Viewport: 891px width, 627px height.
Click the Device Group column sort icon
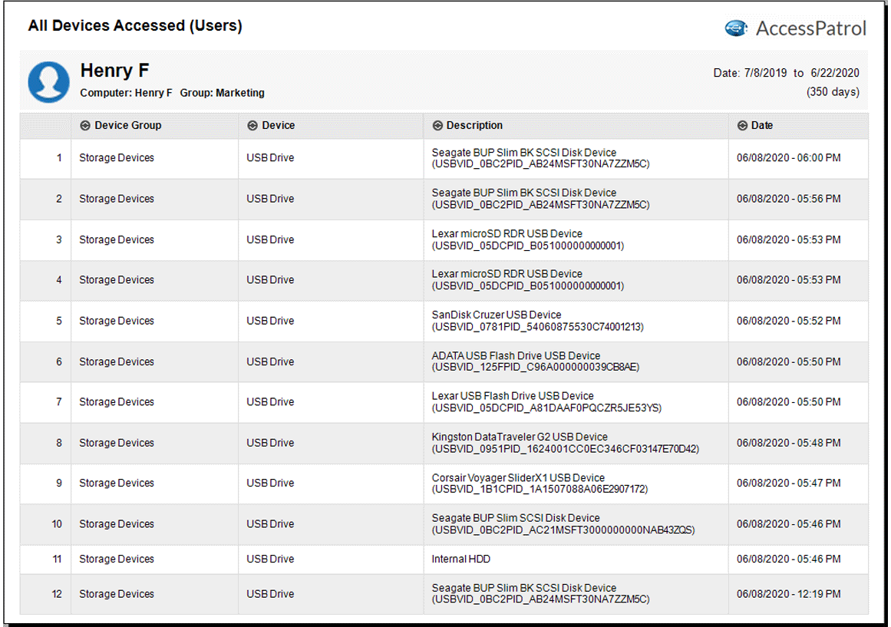[x=84, y=126]
